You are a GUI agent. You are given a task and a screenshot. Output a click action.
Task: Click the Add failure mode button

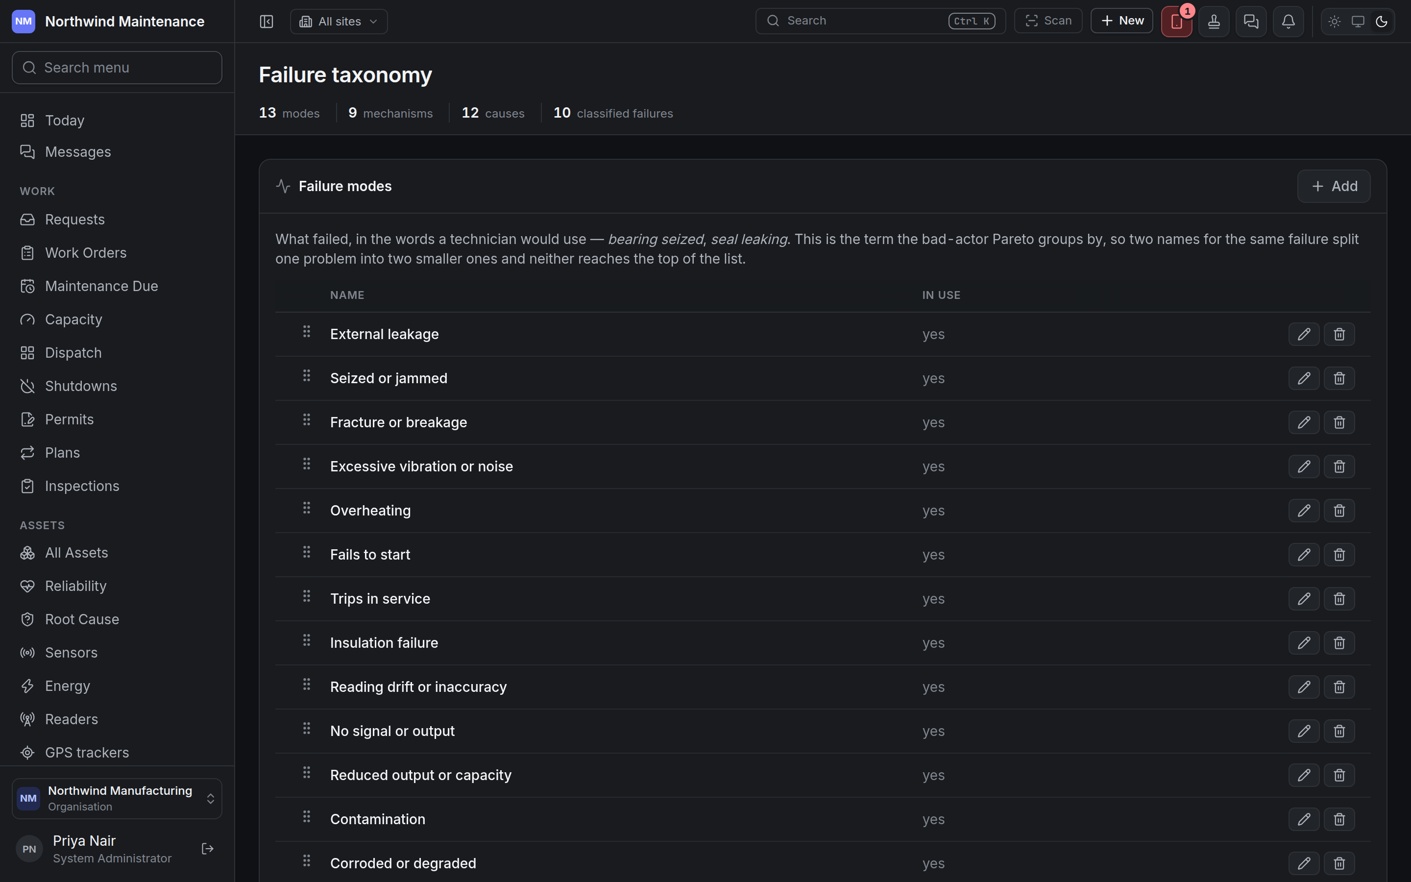[1334, 186]
